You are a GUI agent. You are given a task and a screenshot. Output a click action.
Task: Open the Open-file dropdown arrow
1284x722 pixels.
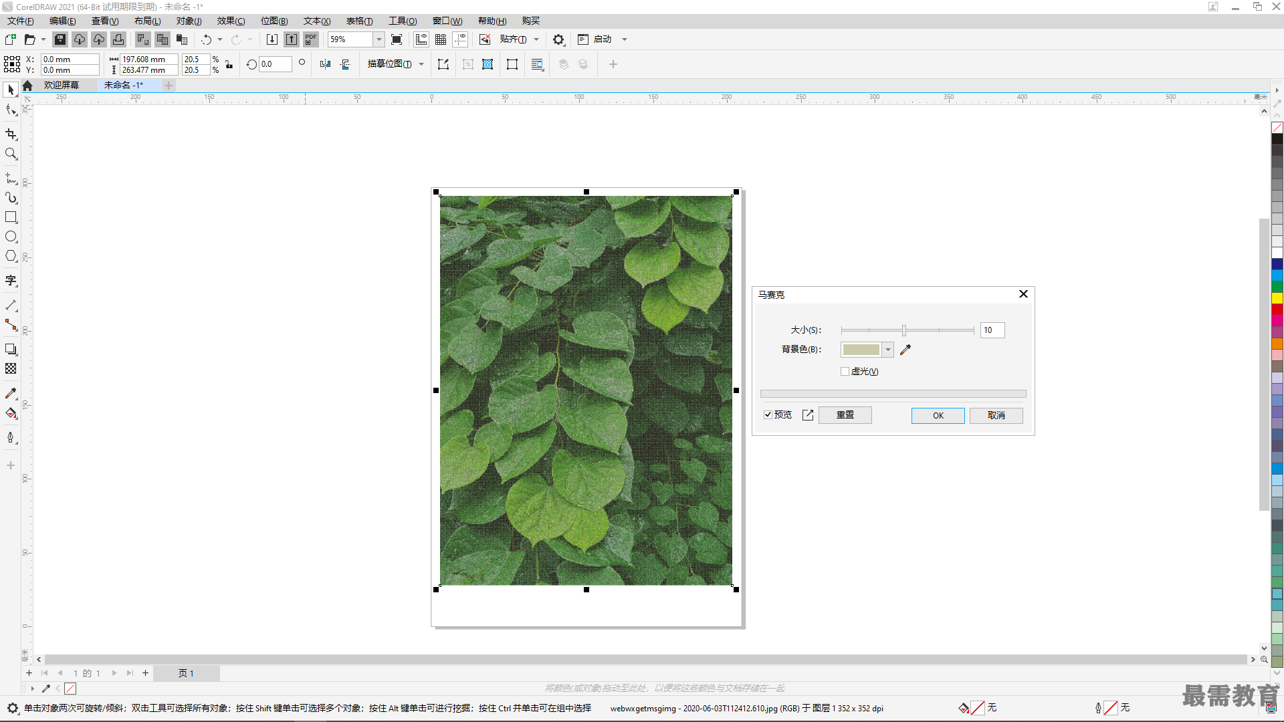(x=43, y=39)
